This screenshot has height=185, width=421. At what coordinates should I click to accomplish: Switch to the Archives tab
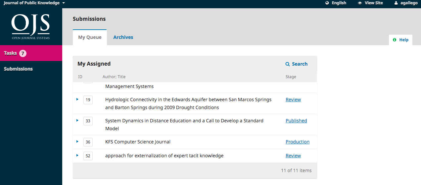click(x=123, y=37)
